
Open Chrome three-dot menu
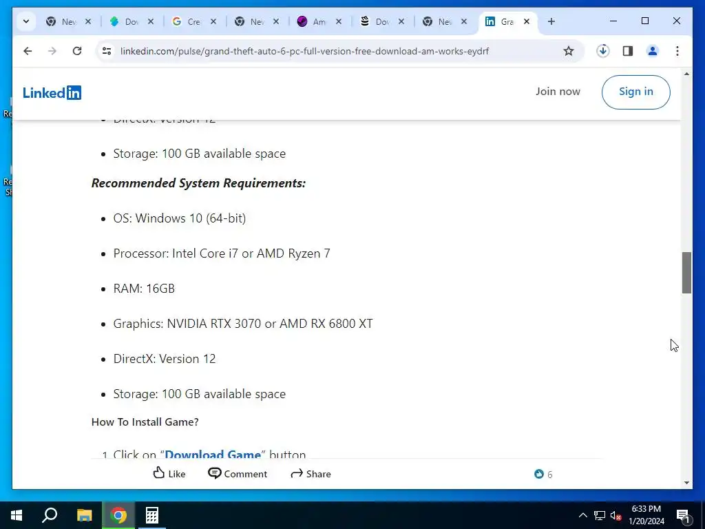(x=677, y=51)
